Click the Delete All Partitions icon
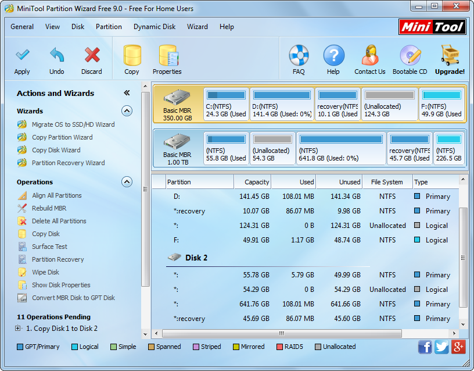 [x=22, y=221]
